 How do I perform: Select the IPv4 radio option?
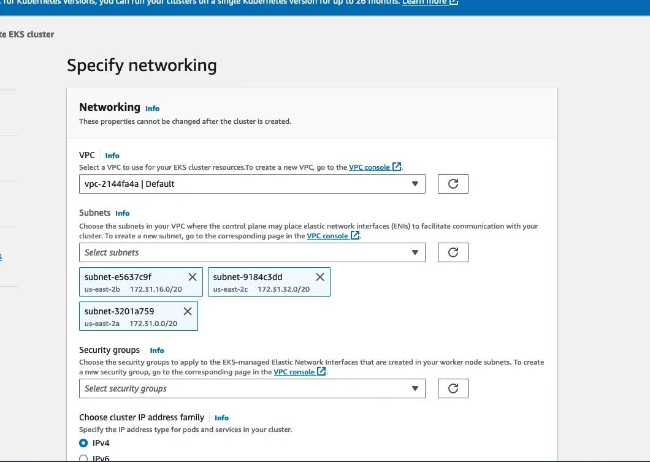coord(83,443)
